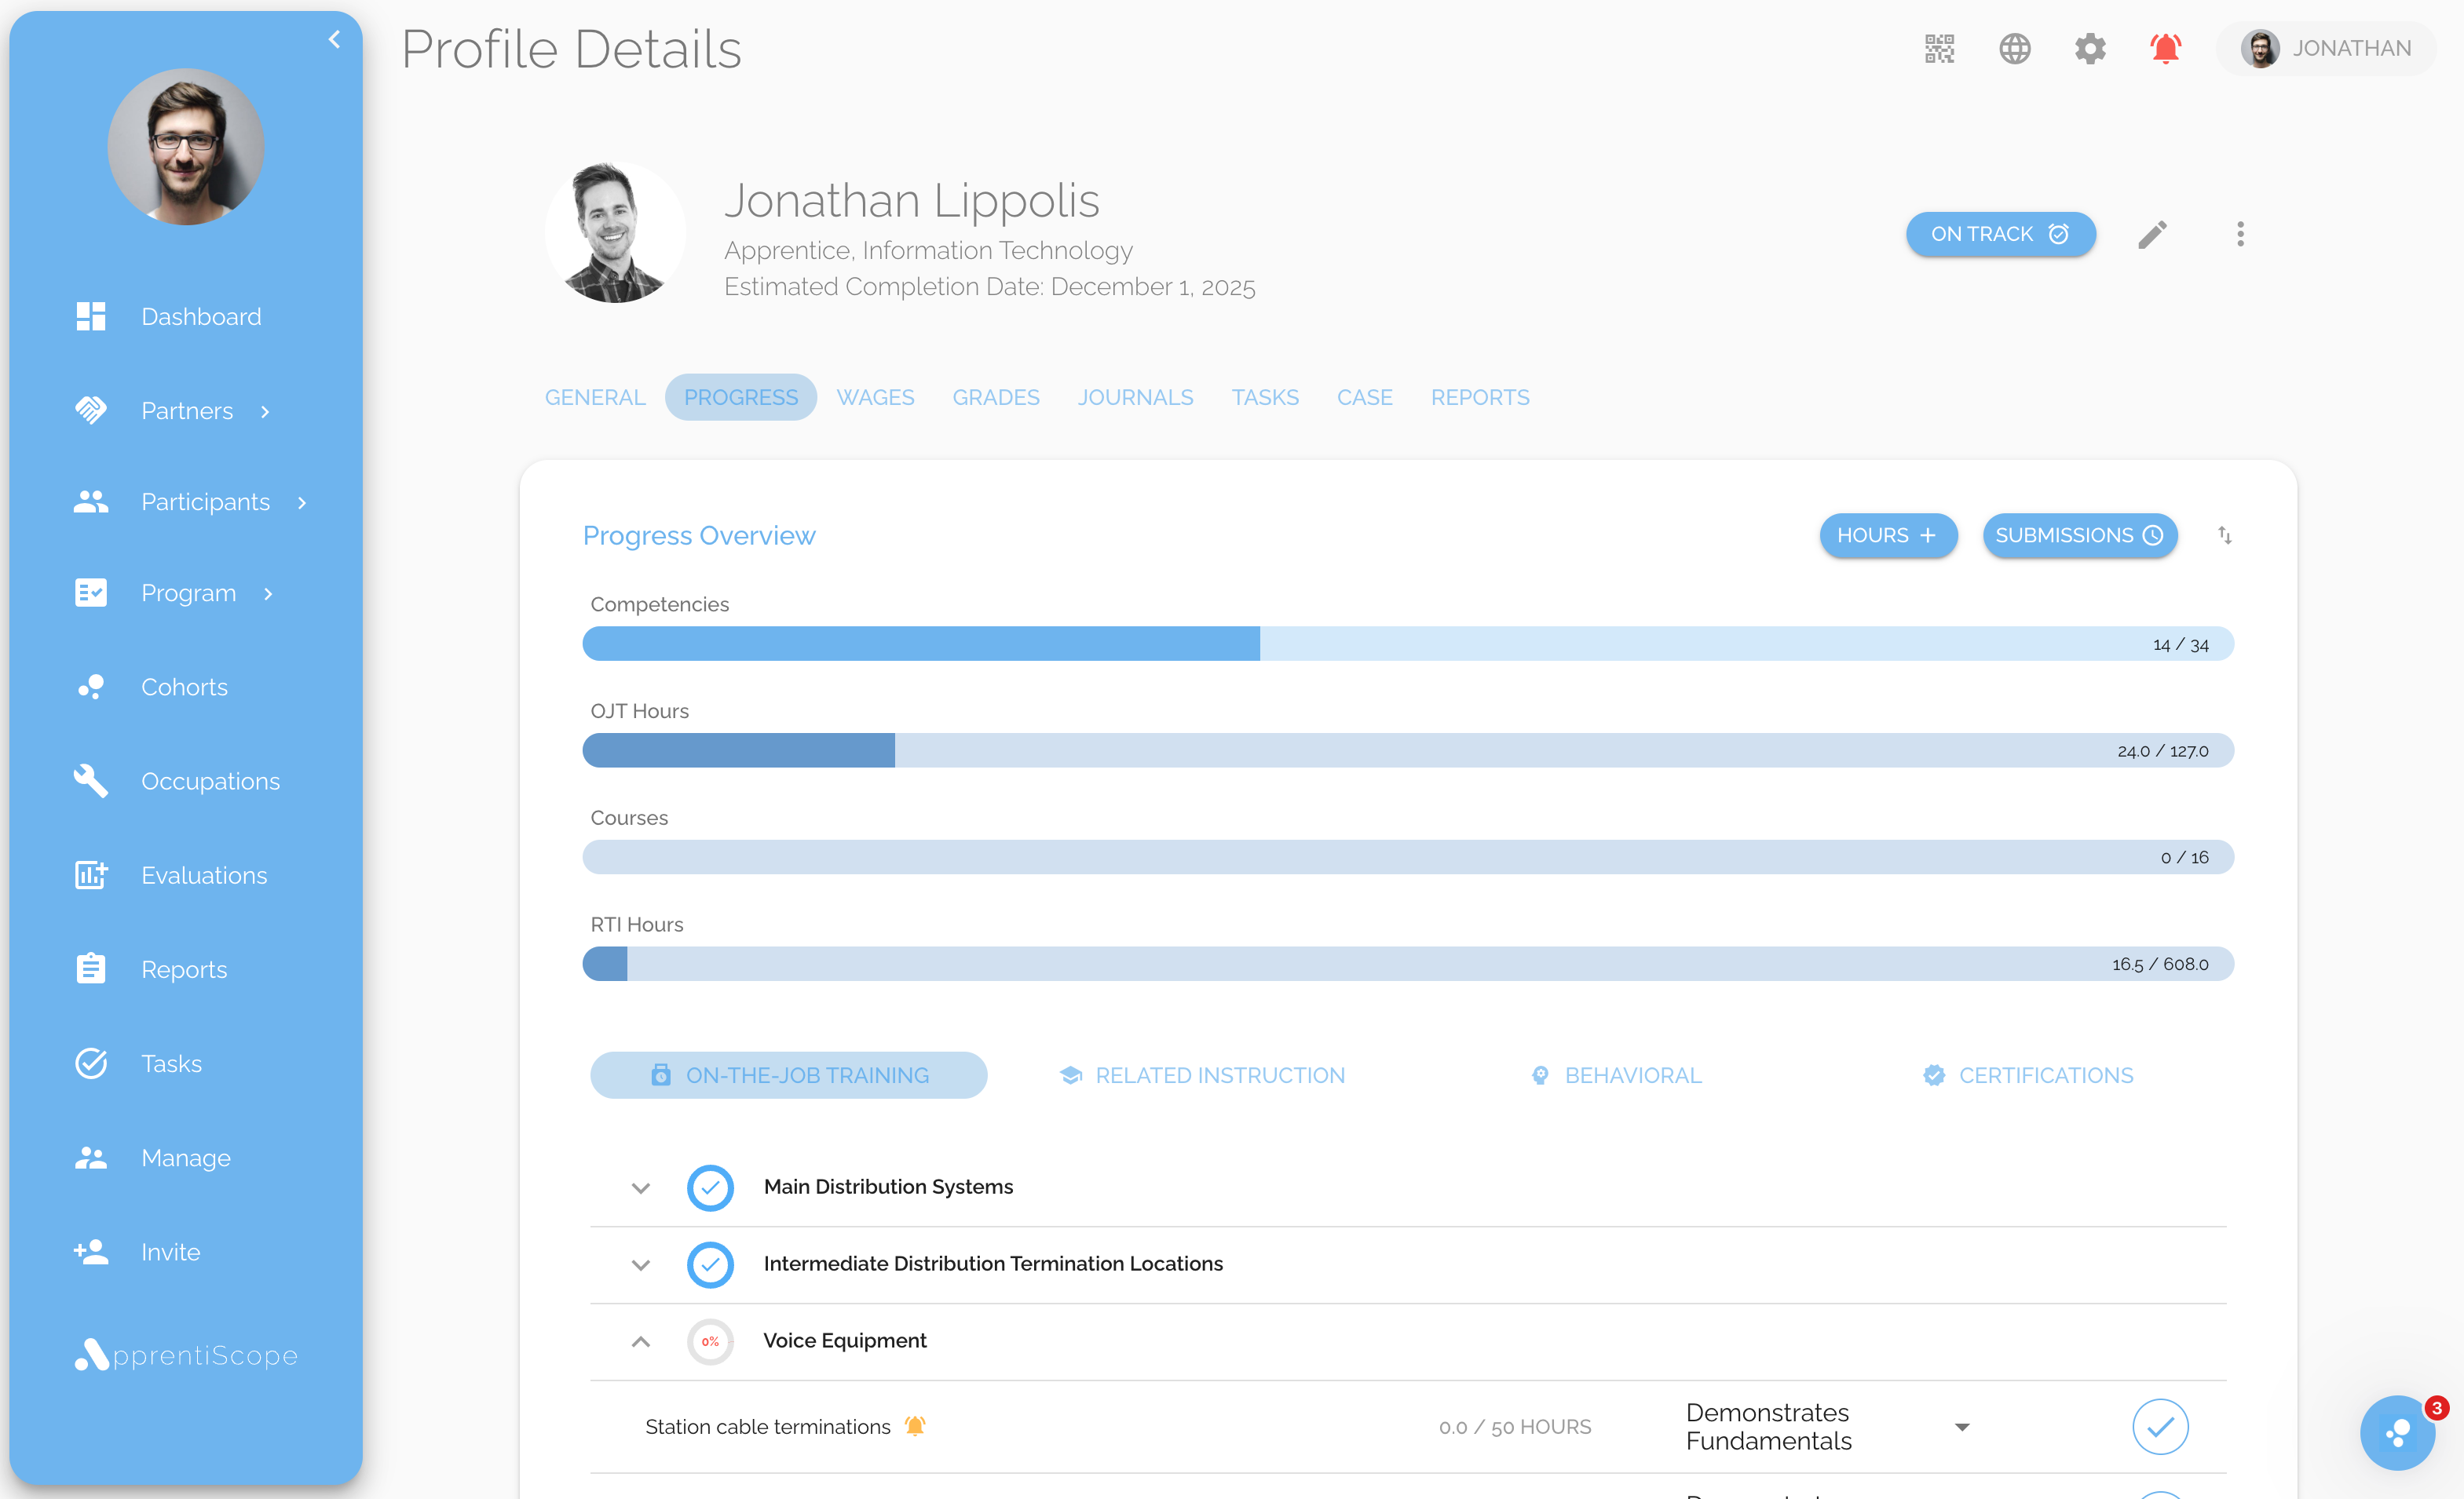Click the globe language icon
The width and height of the screenshot is (2464, 1499).
pos(2014,48)
